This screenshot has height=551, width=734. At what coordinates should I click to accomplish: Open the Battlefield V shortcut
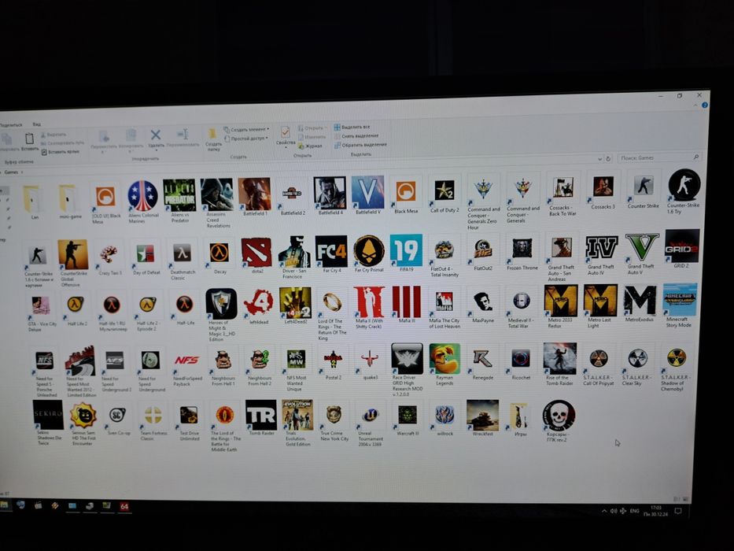point(367,192)
